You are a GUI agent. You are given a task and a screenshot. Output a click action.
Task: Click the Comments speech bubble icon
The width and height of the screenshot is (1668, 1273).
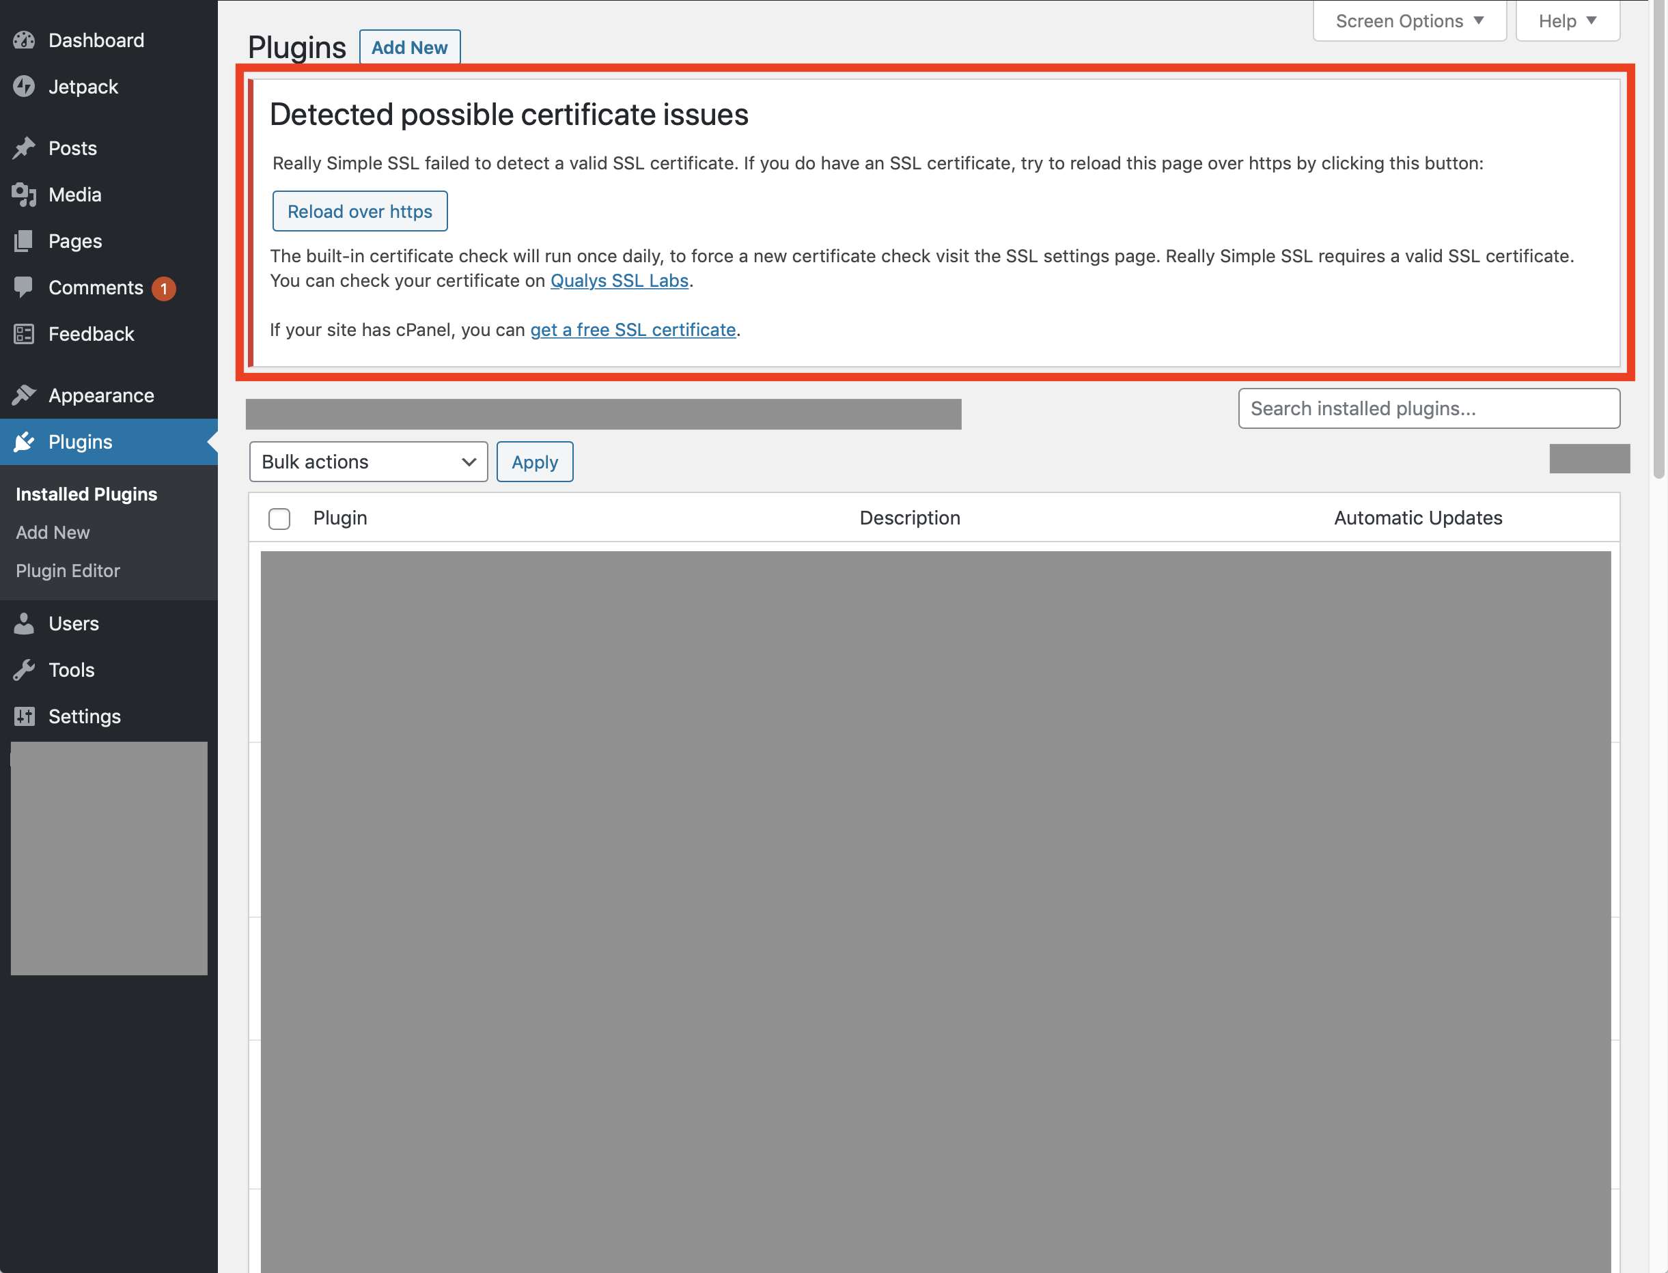23,288
